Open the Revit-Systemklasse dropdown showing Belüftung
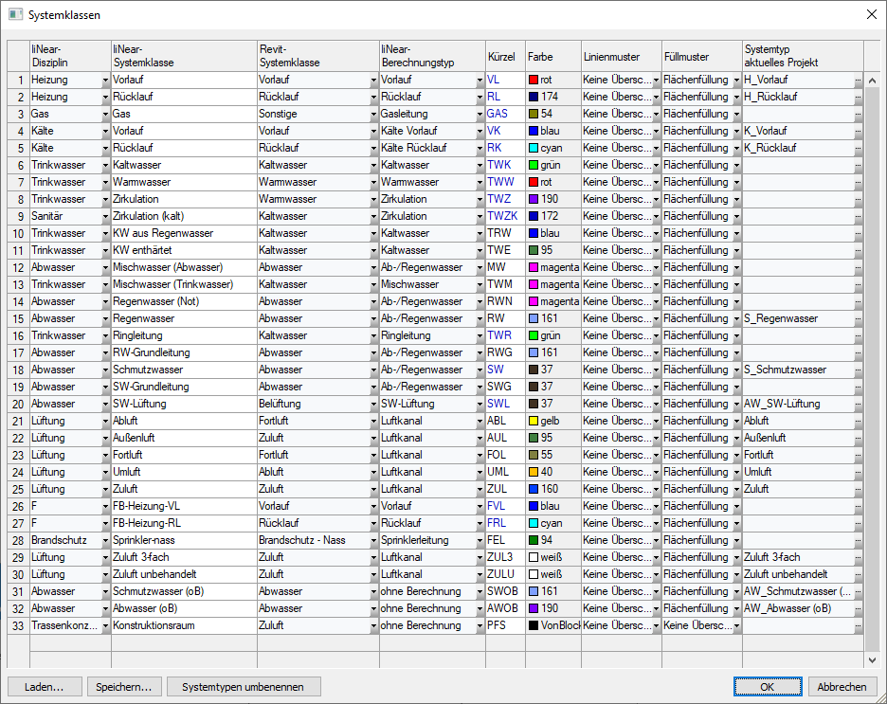 (x=373, y=405)
